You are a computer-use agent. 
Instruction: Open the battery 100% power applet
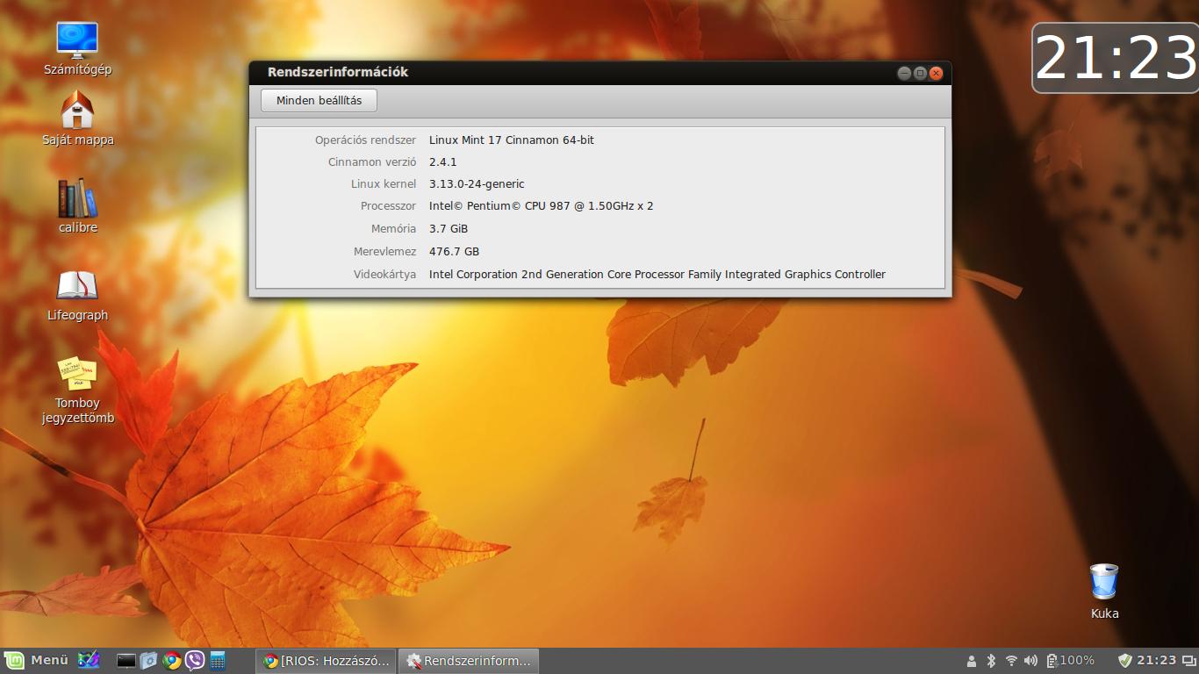pos(1070,661)
